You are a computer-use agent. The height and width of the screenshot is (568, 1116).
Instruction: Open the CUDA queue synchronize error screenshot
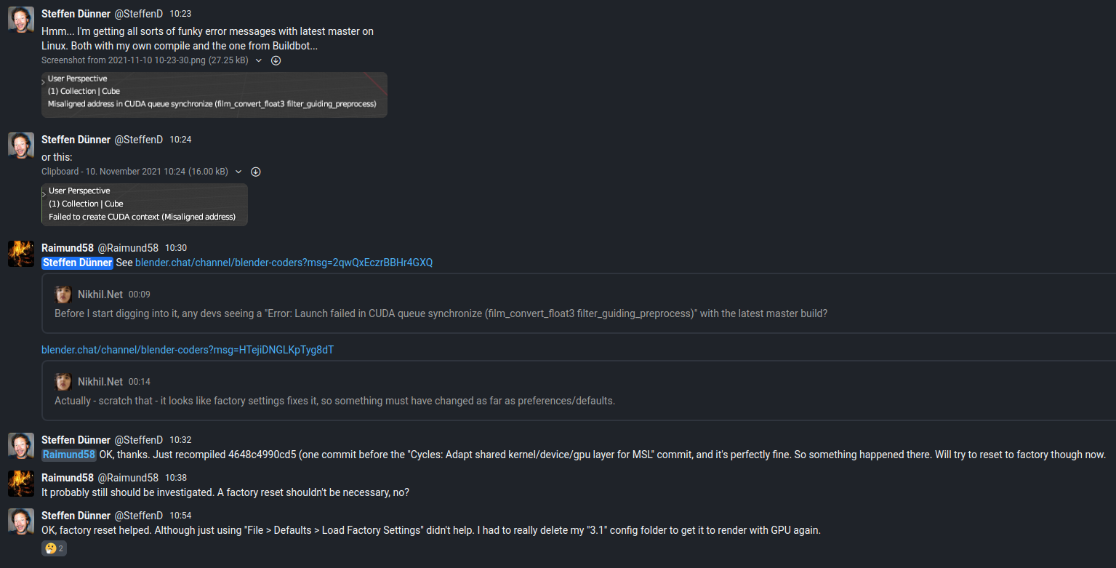(214, 95)
